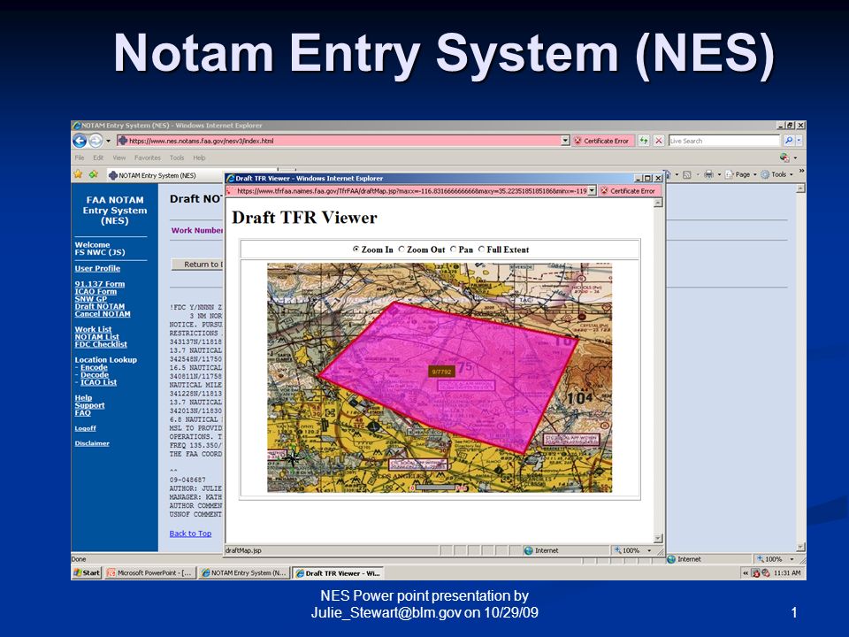Click the Decode location lookup link
Screen dimensions: 849x637
[95, 375]
